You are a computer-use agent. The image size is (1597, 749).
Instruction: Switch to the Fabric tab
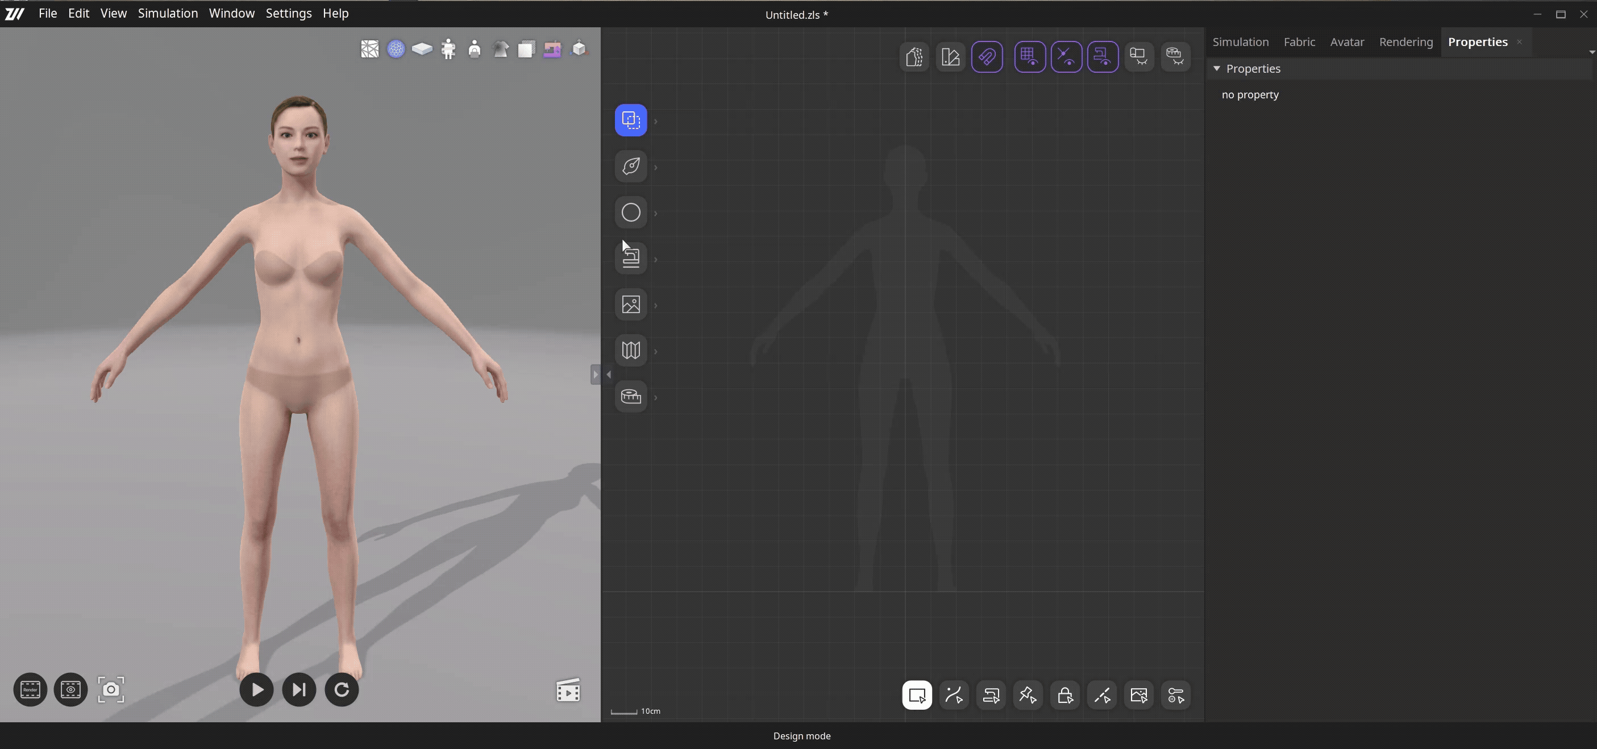(1299, 41)
